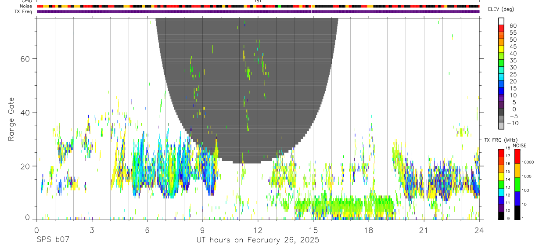Click the '10000' label on NOISE bar

pyautogui.click(x=528, y=162)
